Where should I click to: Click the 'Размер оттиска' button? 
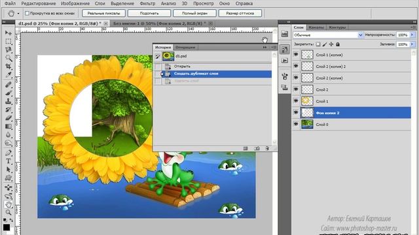click(240, 13)
